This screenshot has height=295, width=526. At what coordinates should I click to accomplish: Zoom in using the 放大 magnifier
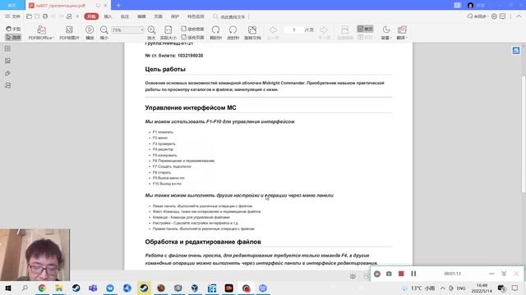pos(151,33)
